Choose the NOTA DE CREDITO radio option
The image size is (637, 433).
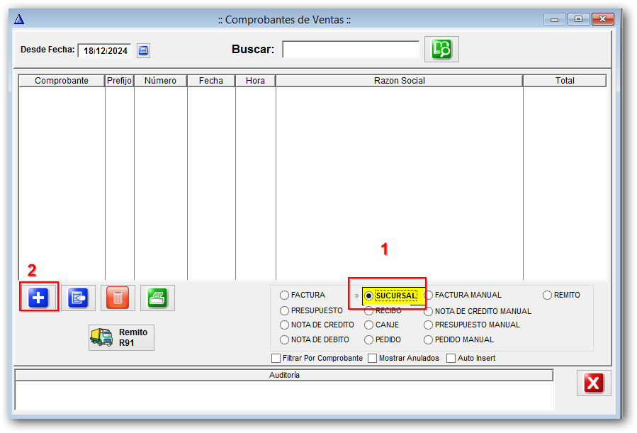285,325
